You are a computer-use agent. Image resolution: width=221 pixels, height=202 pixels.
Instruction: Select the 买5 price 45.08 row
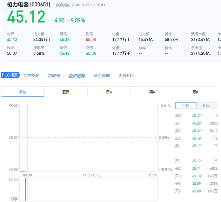pos(196,191)
